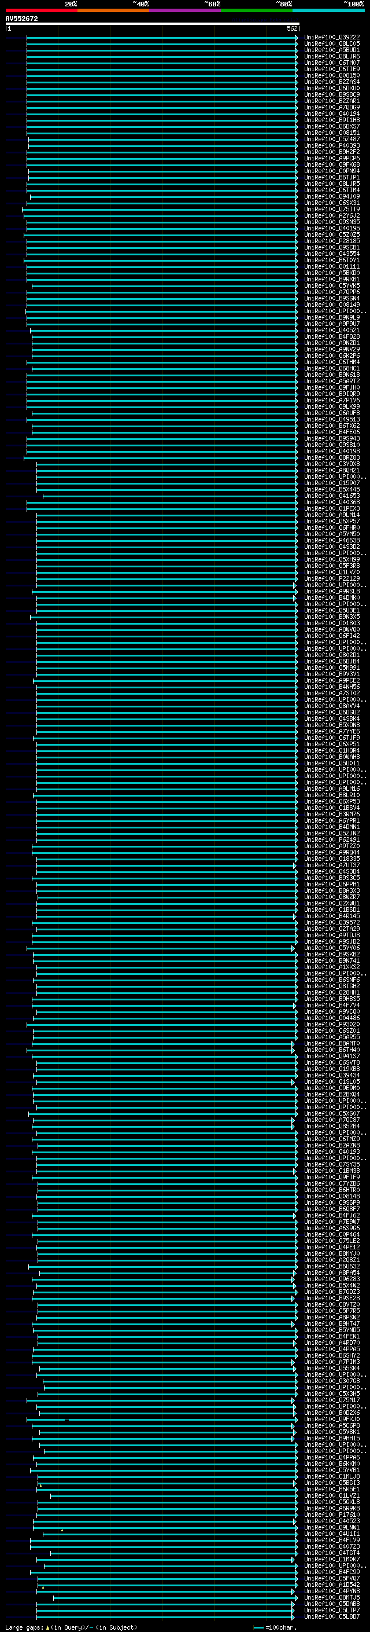The height and width of the screenshot is (1632, 370).
Task: Click the UniRef100_A1D542 label
Action: pyautogui.click(x=332, y=1585)
